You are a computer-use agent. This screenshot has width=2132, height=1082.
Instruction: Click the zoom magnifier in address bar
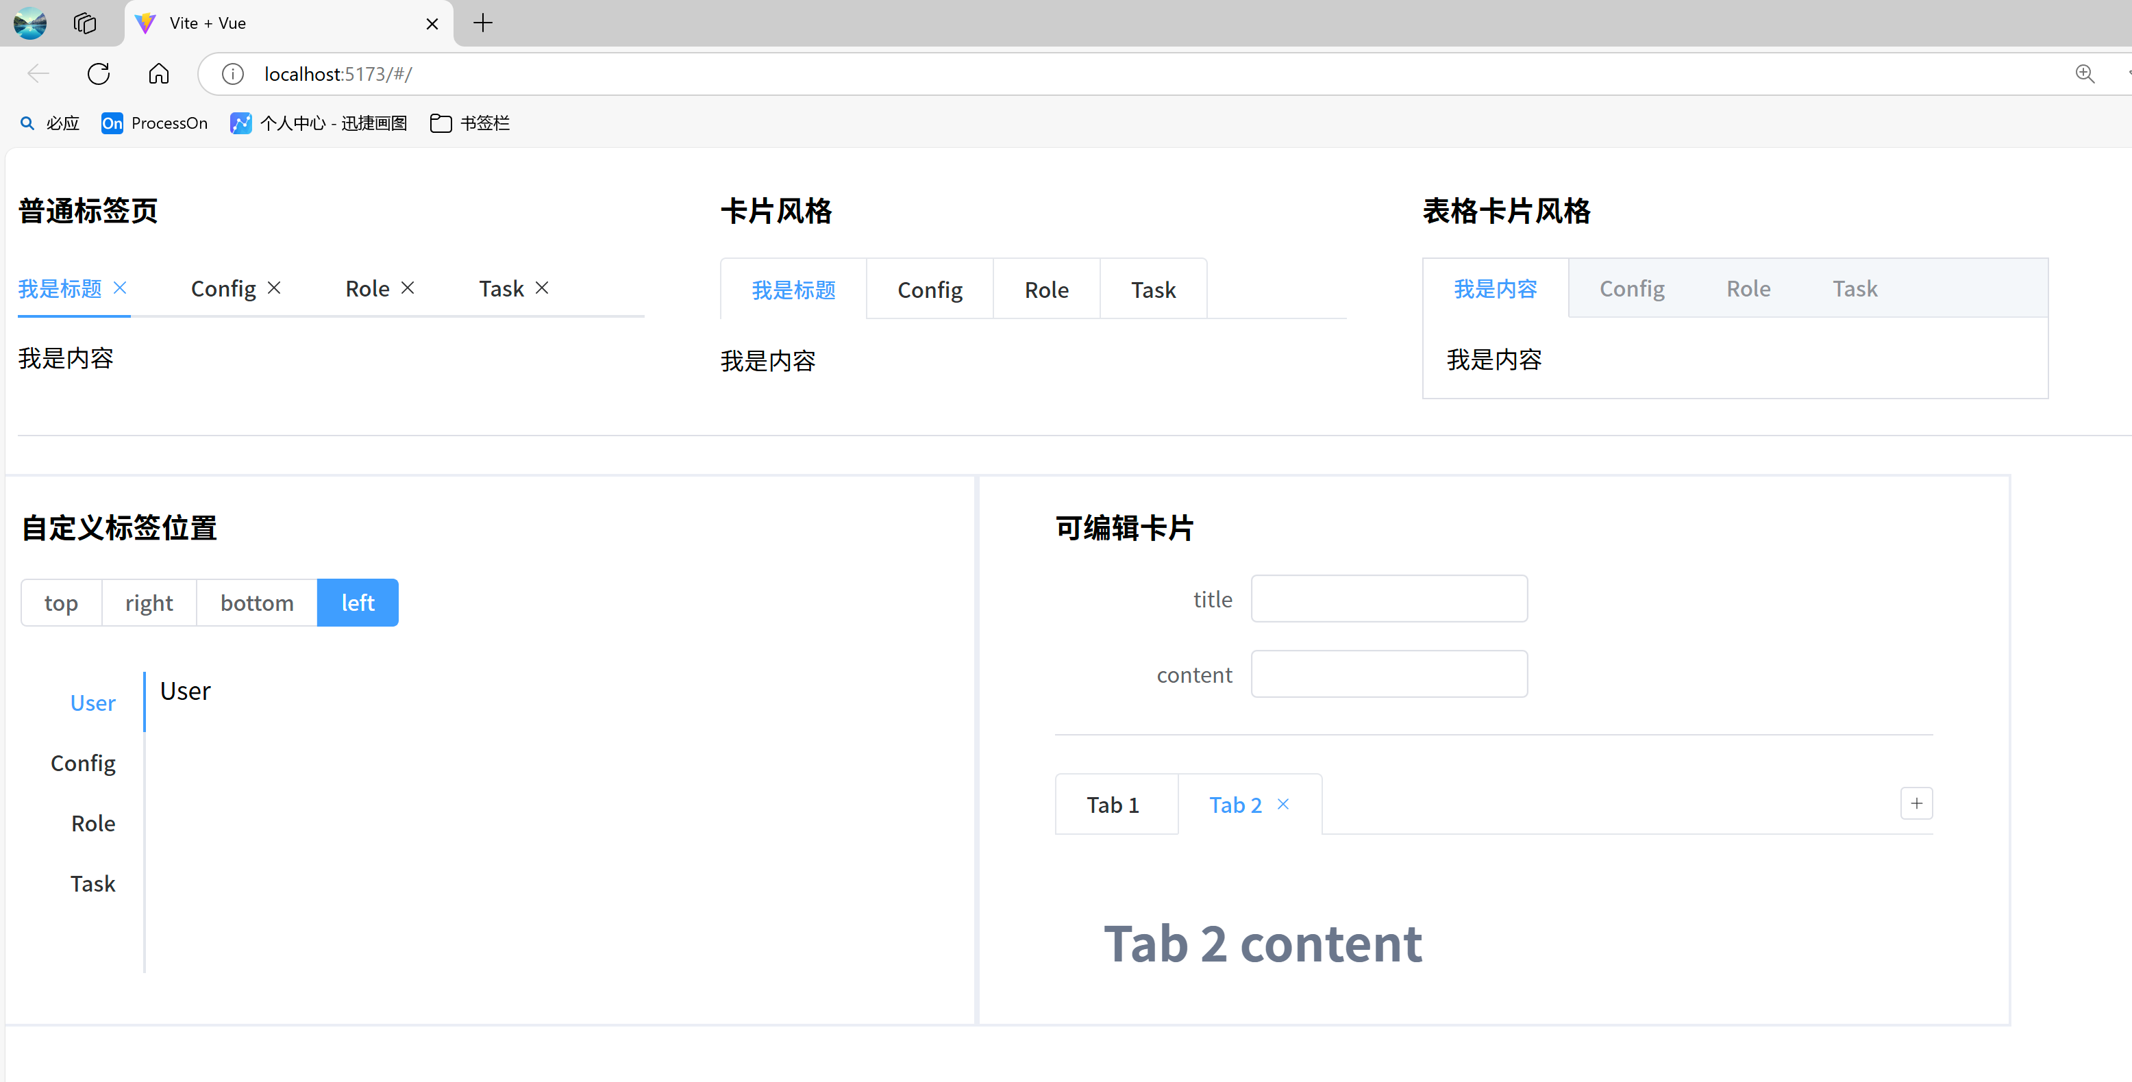click(x=2085, y=74)
